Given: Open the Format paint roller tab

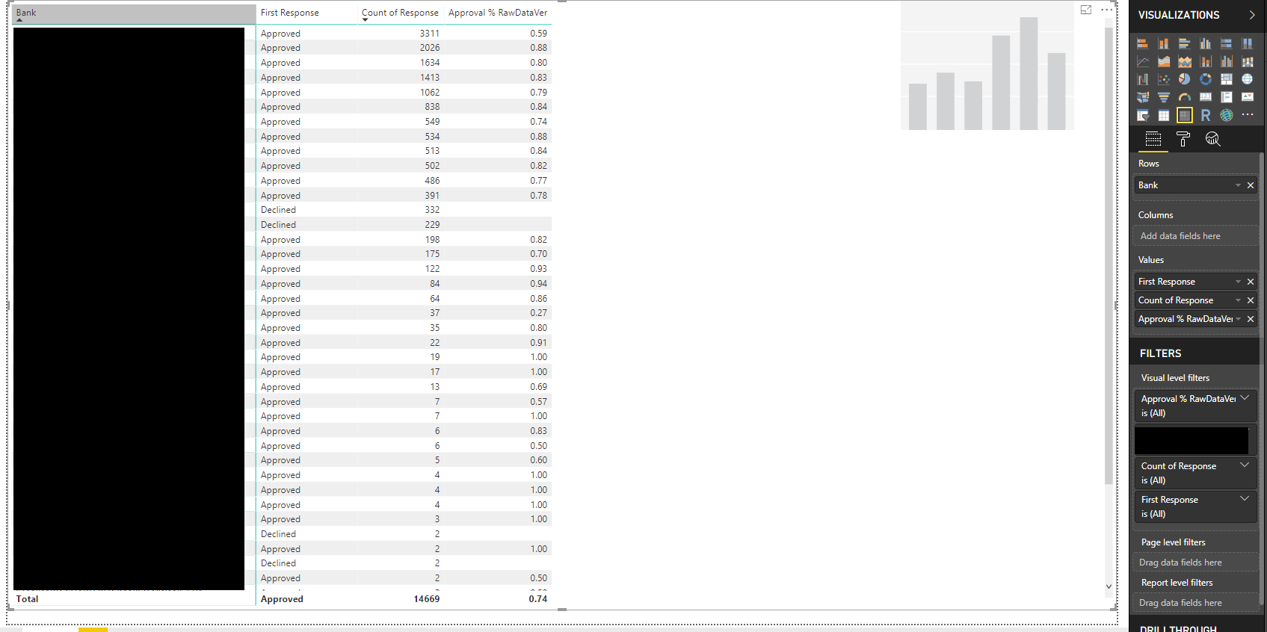Looking at the screenshot, I should pos(1183,139).
